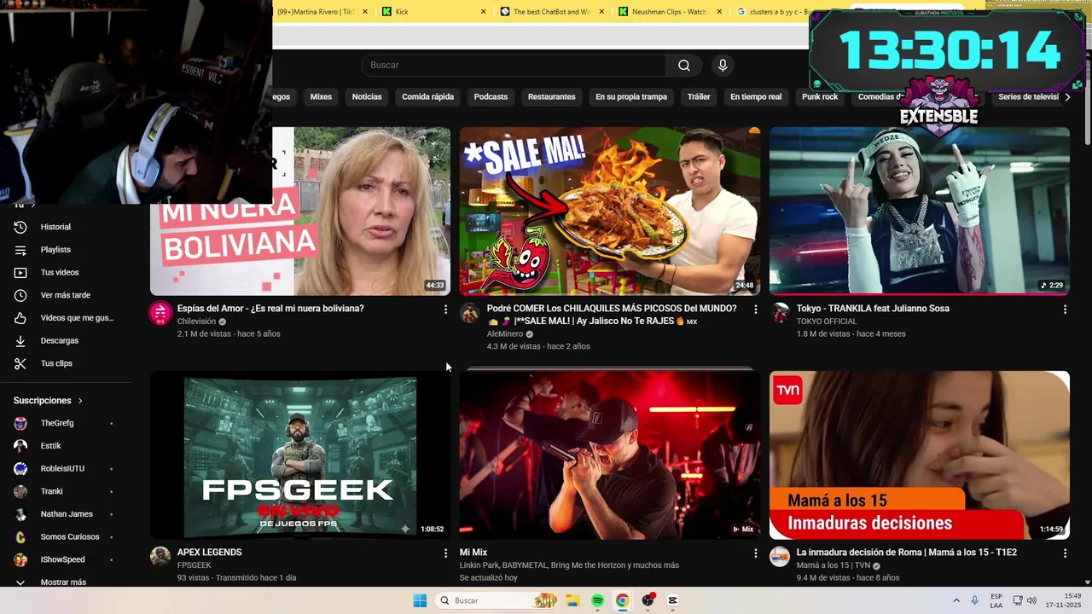Switch to the Kick browser tab
The width and height of the screenshot is (1092, 614).
[434, 12]
